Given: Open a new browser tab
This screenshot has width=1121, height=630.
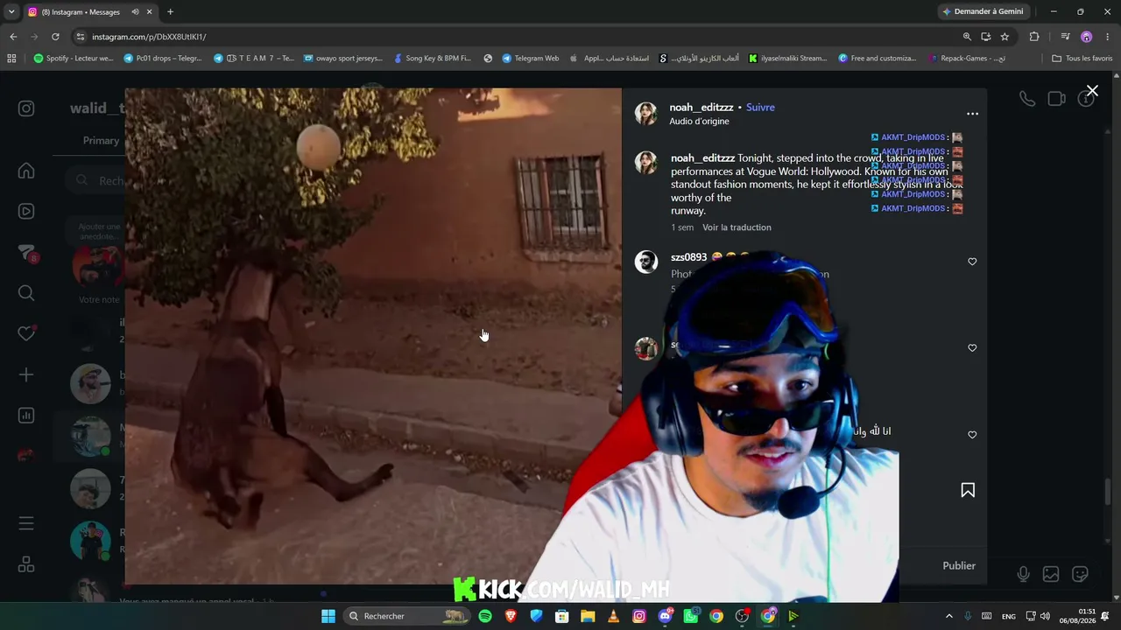Looking at the screenshot, I should point(170,12).
